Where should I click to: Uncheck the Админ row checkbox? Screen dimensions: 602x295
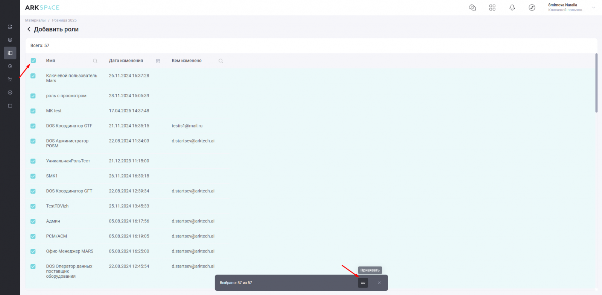pyautogui.click(x=33, y=221)
